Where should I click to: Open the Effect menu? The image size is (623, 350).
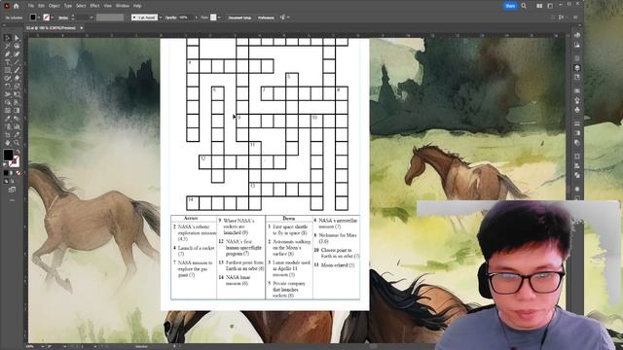[x=94, y=6]
